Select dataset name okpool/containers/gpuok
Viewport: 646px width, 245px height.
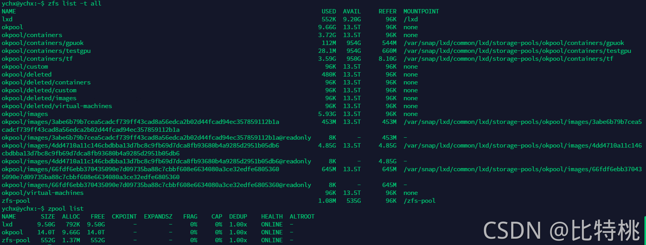pyautogui.click(x=43, y=43)
